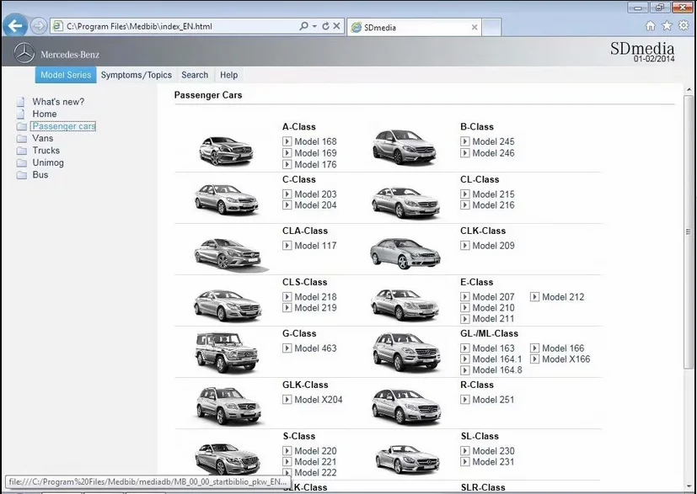Open the Bus folder
The width and height of the screenshot is (697, 494).
40,174
